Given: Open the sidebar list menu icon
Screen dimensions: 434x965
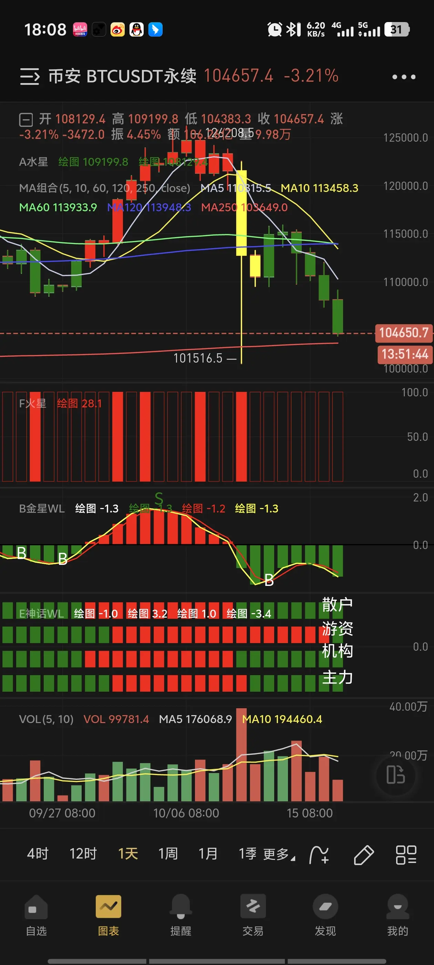Looking at the screenshot, I should (30, 77).
